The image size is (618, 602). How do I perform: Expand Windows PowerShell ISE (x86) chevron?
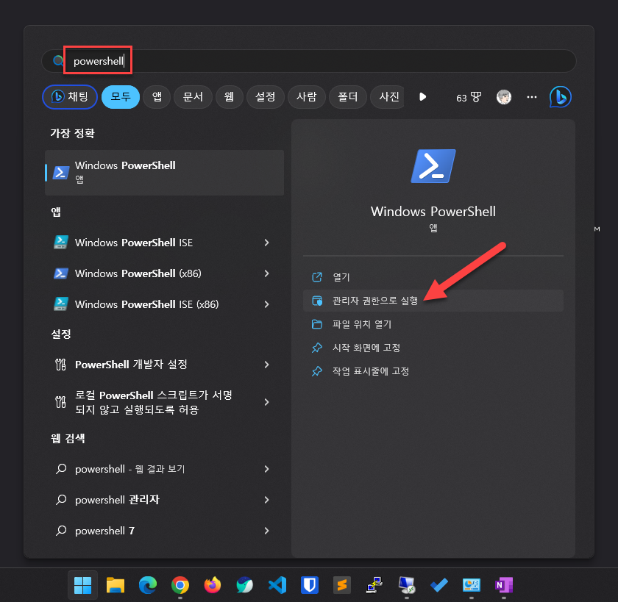tap(267, 304)
